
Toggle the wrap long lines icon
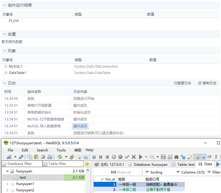click(x=210, y=157)
